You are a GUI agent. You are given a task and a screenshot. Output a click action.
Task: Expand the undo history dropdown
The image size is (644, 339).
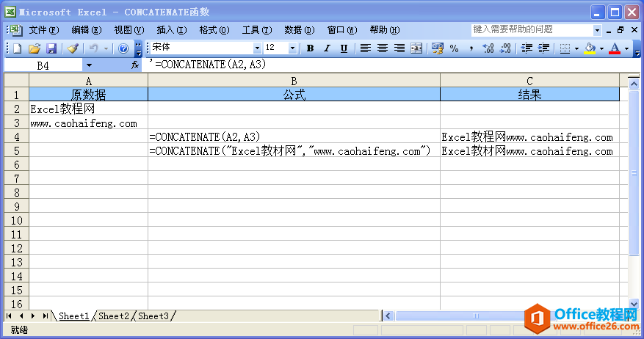106,48
